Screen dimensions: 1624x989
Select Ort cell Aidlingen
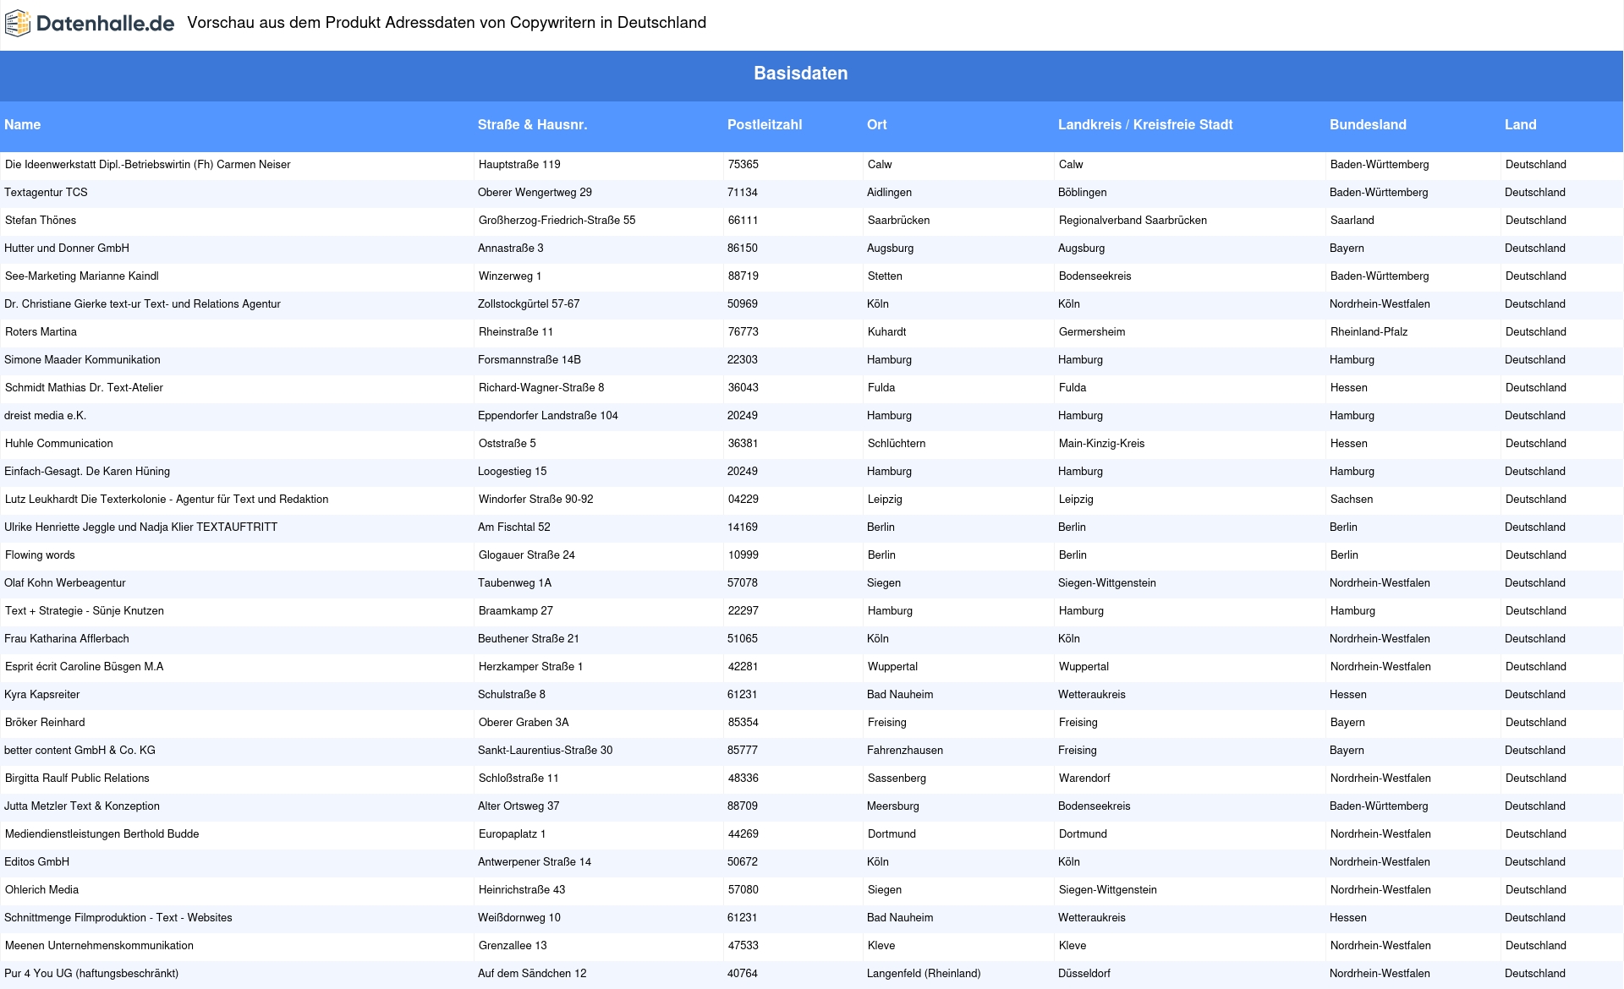coord(889,193)
